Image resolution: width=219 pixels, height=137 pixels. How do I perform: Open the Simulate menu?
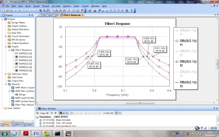pos(56,6)
